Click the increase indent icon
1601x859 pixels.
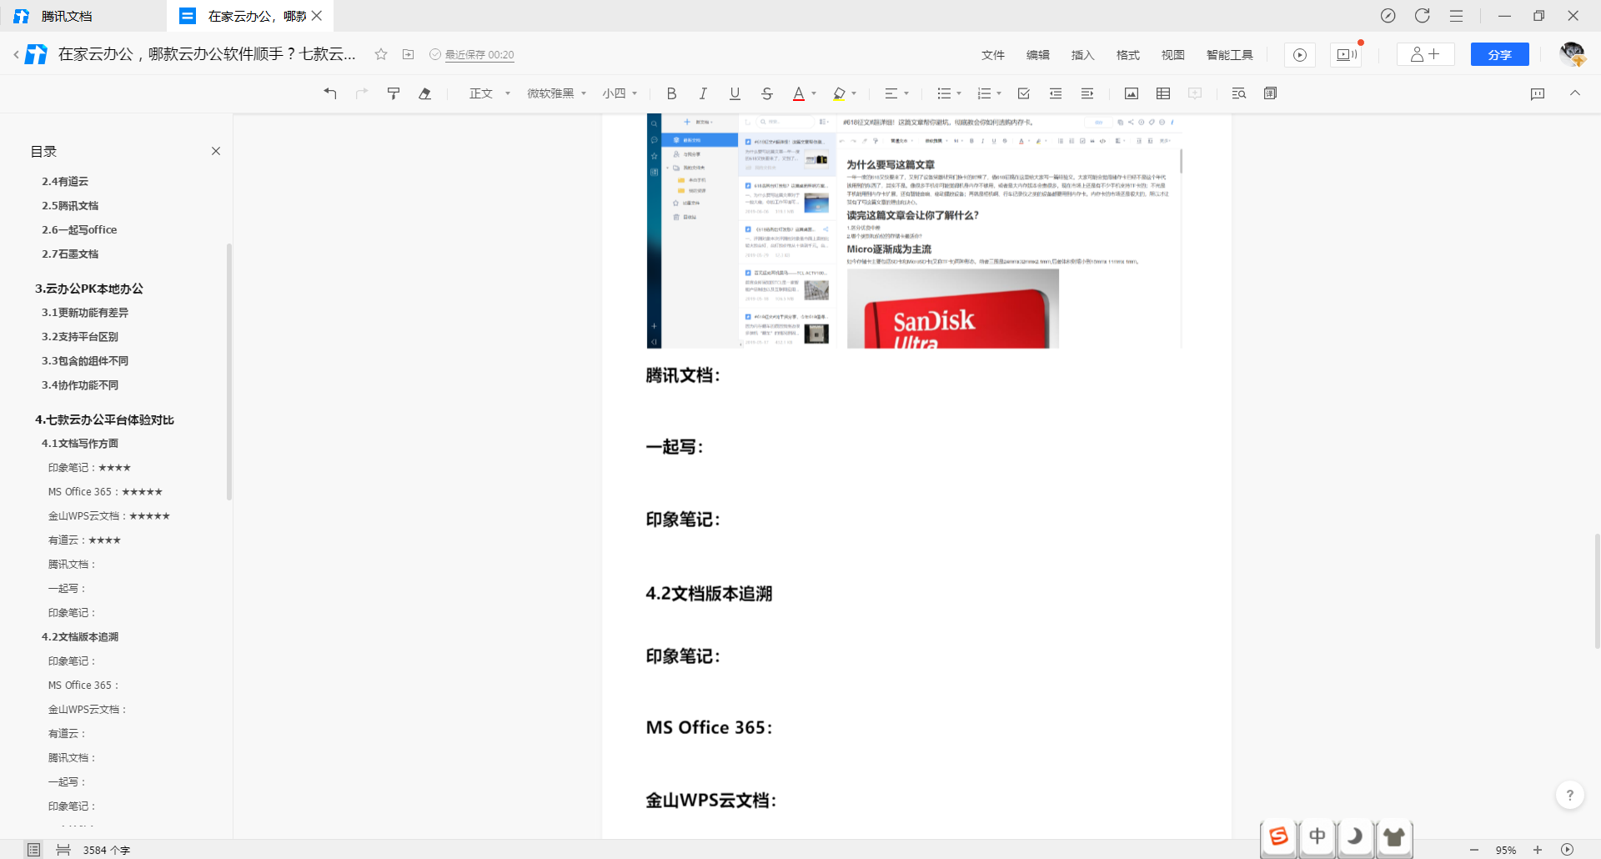click(1087, 93)
